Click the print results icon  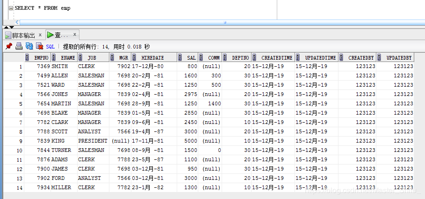(19, 46)
